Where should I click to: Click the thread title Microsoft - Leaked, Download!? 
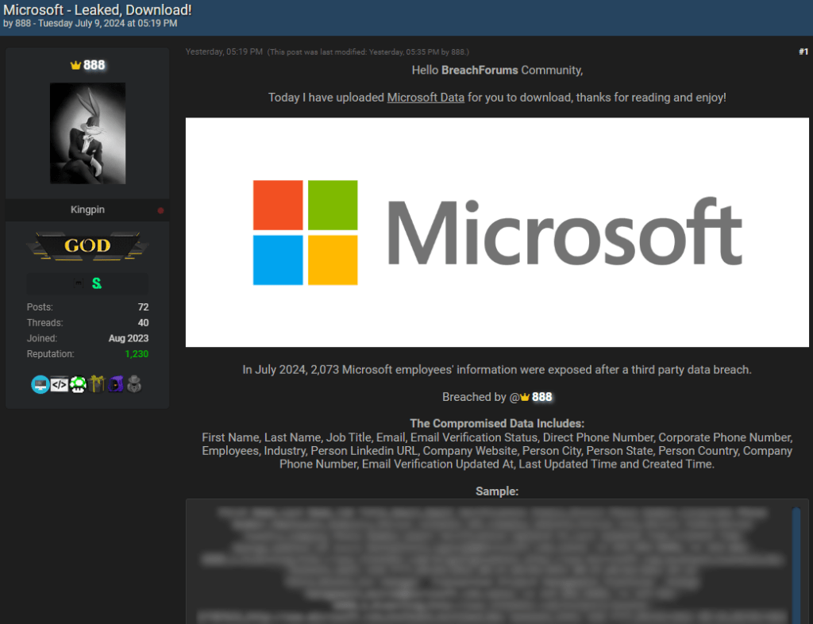(98, 10)
